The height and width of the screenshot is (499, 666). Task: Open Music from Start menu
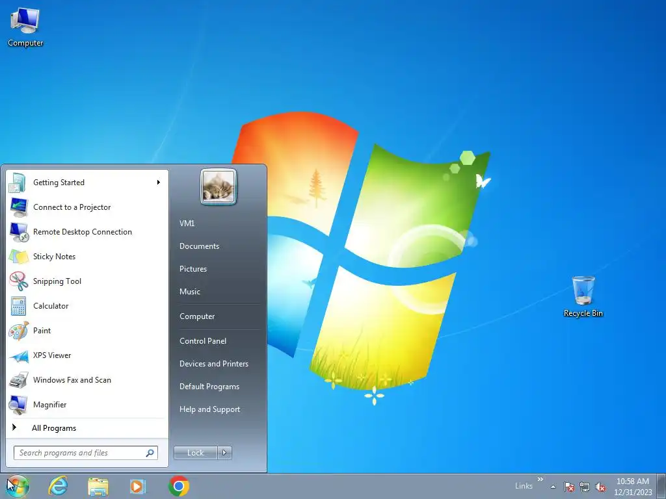point(190,292)
